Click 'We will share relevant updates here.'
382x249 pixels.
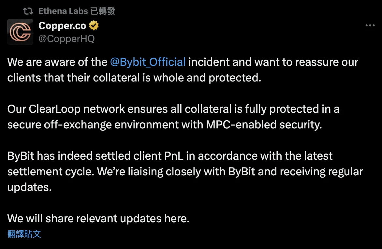click(98, 218)
